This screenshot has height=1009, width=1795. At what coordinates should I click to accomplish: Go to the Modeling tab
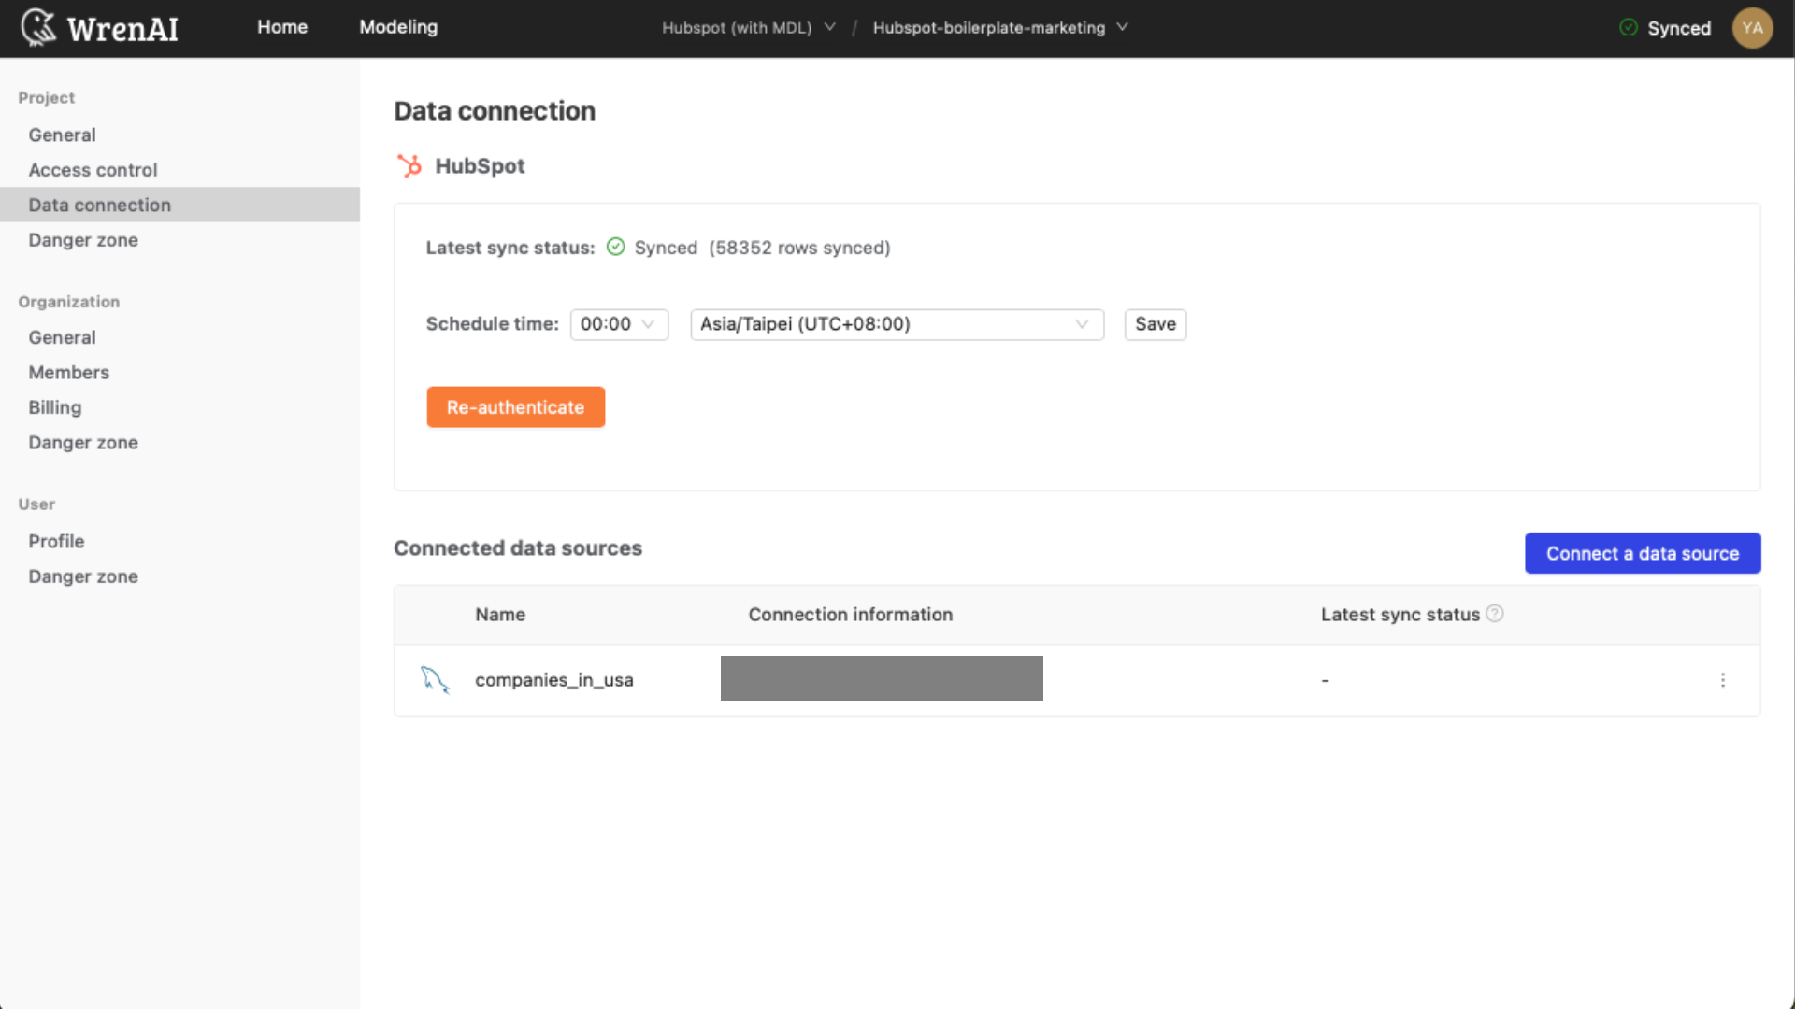398,27
